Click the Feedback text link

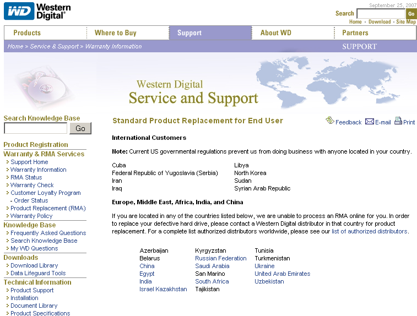pyautogui.click(x=348, y=122)
